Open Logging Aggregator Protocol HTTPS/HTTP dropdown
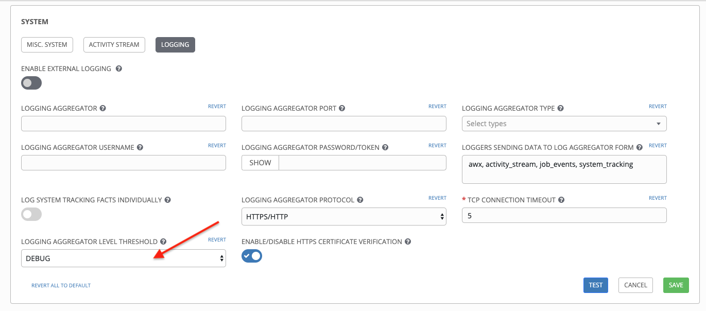The image size is (706, 311). pos(344,217)
